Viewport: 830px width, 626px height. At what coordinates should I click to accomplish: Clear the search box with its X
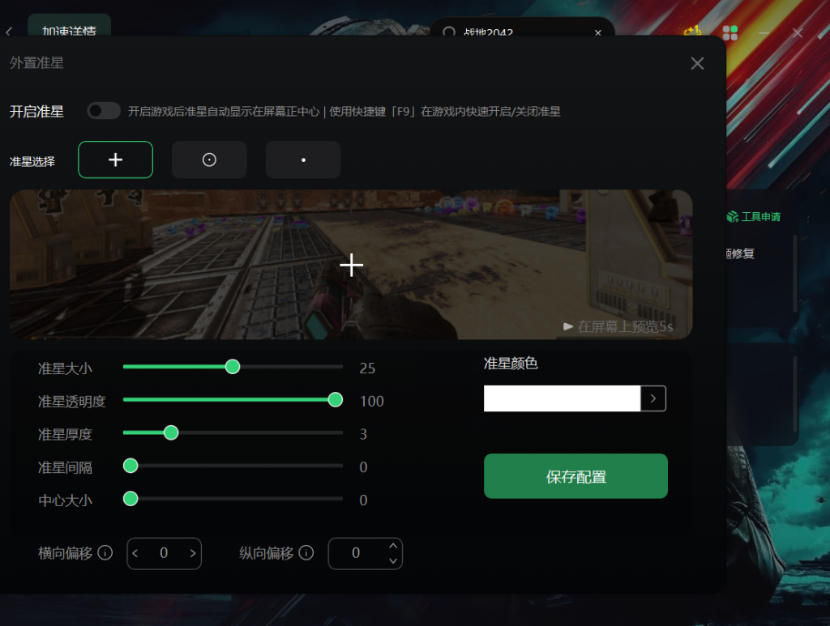pyautogui.click(x=598, y=33)
